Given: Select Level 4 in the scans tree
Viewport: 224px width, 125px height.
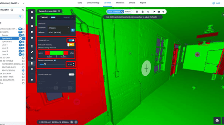Looking at the screenshot, I should coord(5,54).
